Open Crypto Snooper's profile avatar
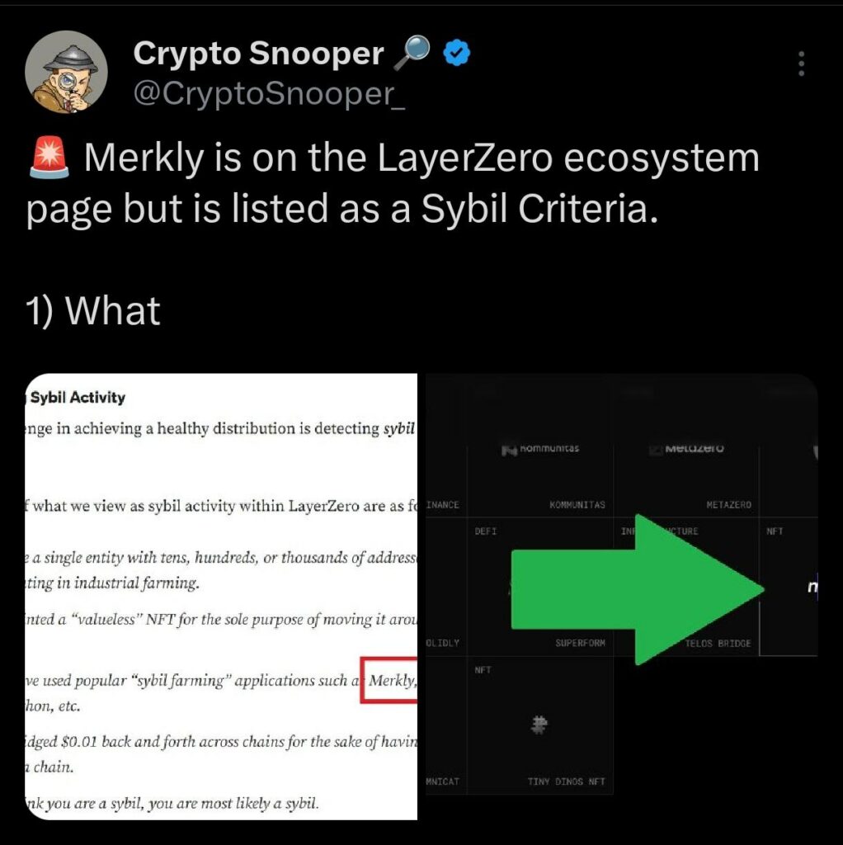The height and width of the screenshot is (845, 843). pos(66,72)
